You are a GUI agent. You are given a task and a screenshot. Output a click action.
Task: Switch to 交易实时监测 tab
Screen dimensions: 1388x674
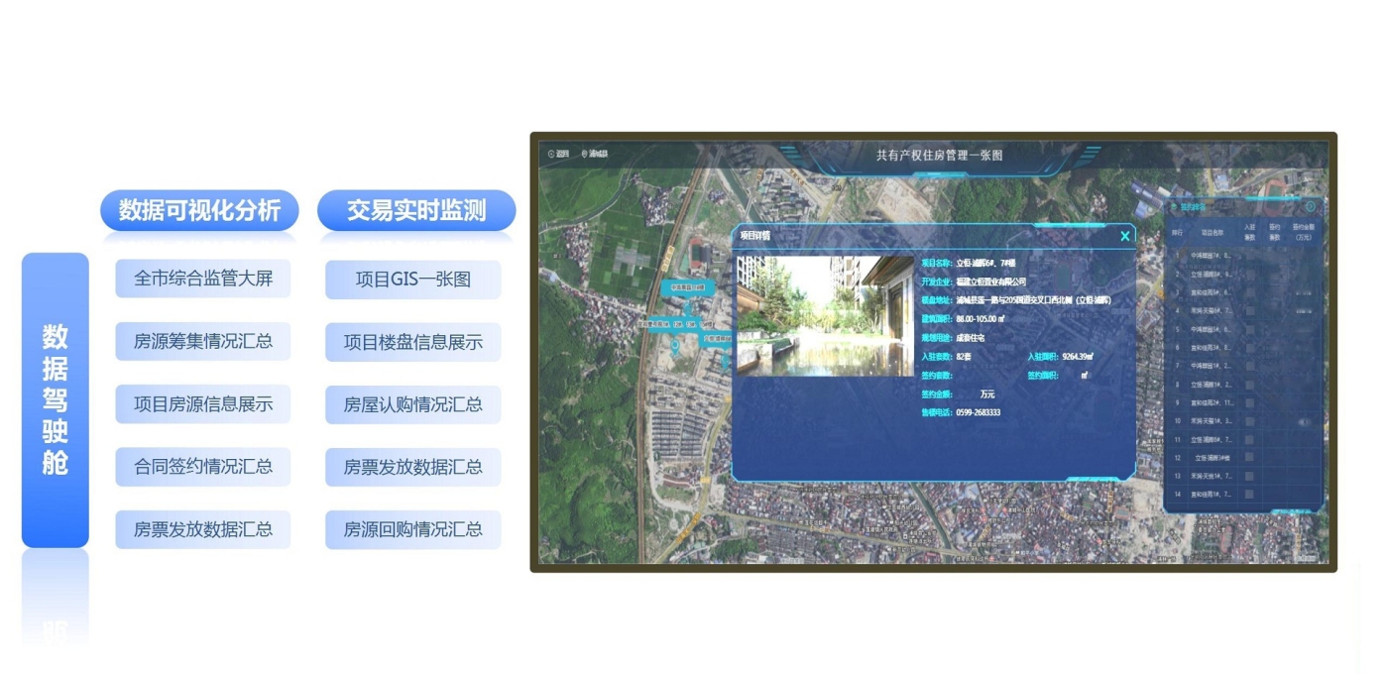pyautogui.click(x=416, y=211)
